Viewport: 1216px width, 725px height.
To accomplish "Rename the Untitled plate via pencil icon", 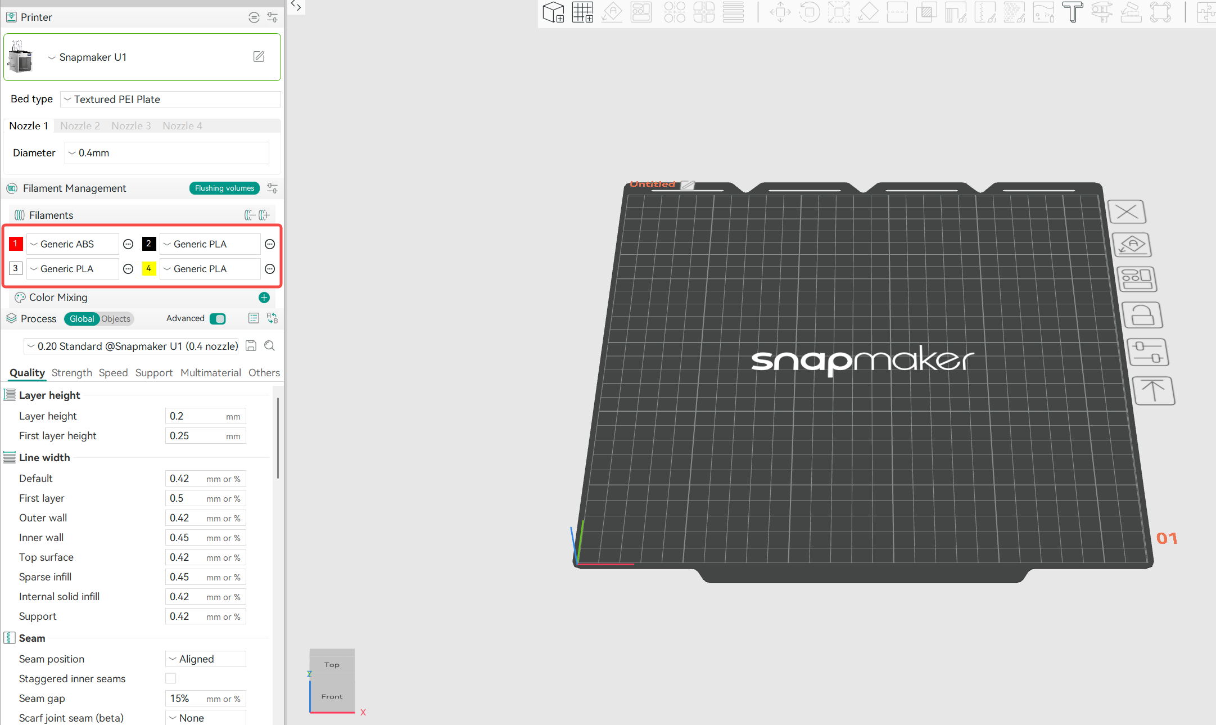I will coord(687,184).
